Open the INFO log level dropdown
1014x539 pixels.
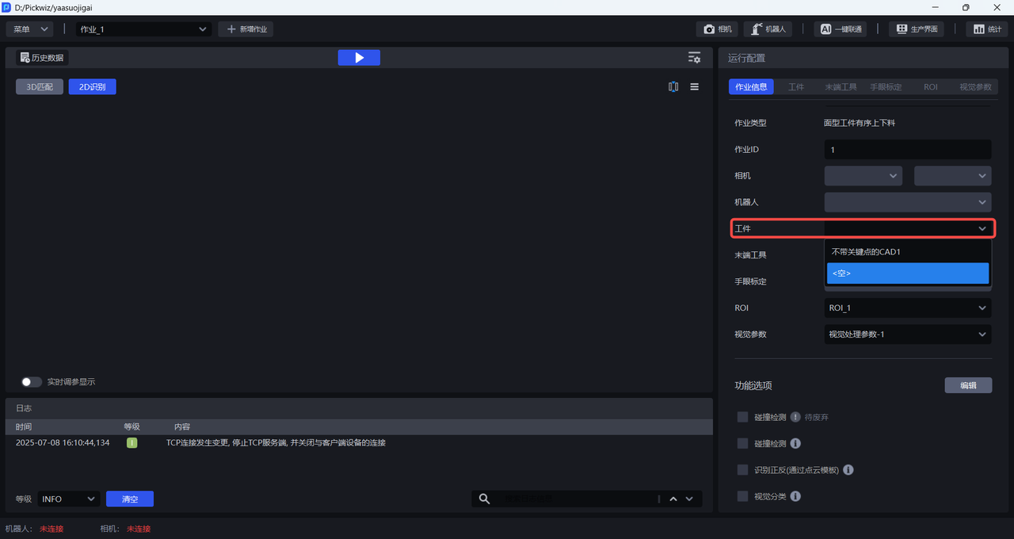[68, 499]
